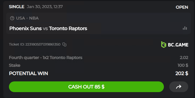Select the USA breadcrumb
Image resolution: width=195 pixels, height=98 pixels.
[21, 18]
